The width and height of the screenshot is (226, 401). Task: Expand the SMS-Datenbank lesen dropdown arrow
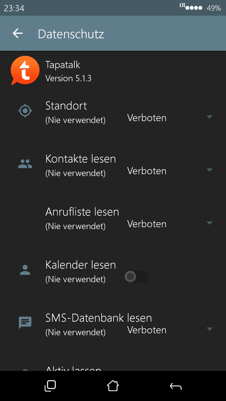210,329
